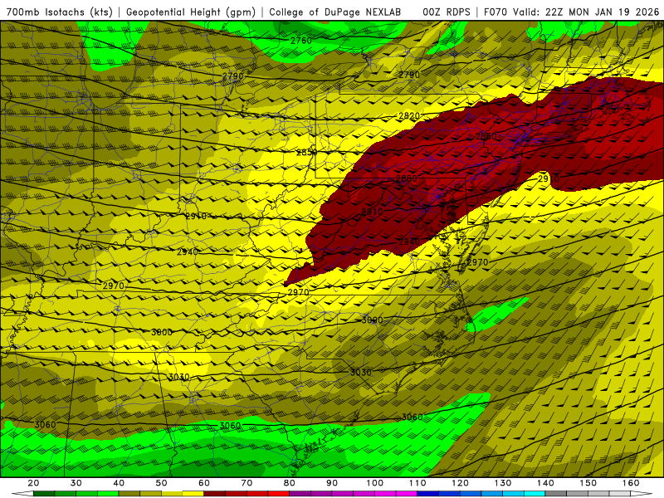Screen dimensions: 664x498
Task: Click the 60 tick label on the color scale
Action: point(204,483)
